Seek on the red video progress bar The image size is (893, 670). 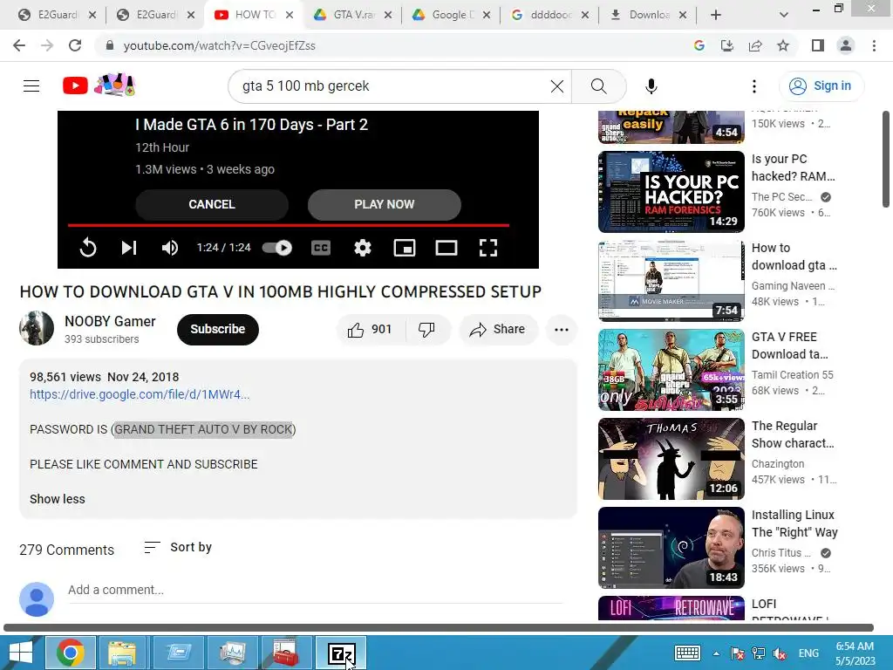coord(288,226)
